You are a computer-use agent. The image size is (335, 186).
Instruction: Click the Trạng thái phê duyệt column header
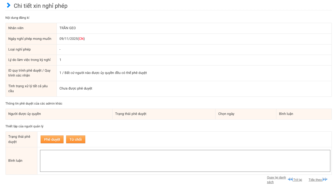[x=131, y=114]
